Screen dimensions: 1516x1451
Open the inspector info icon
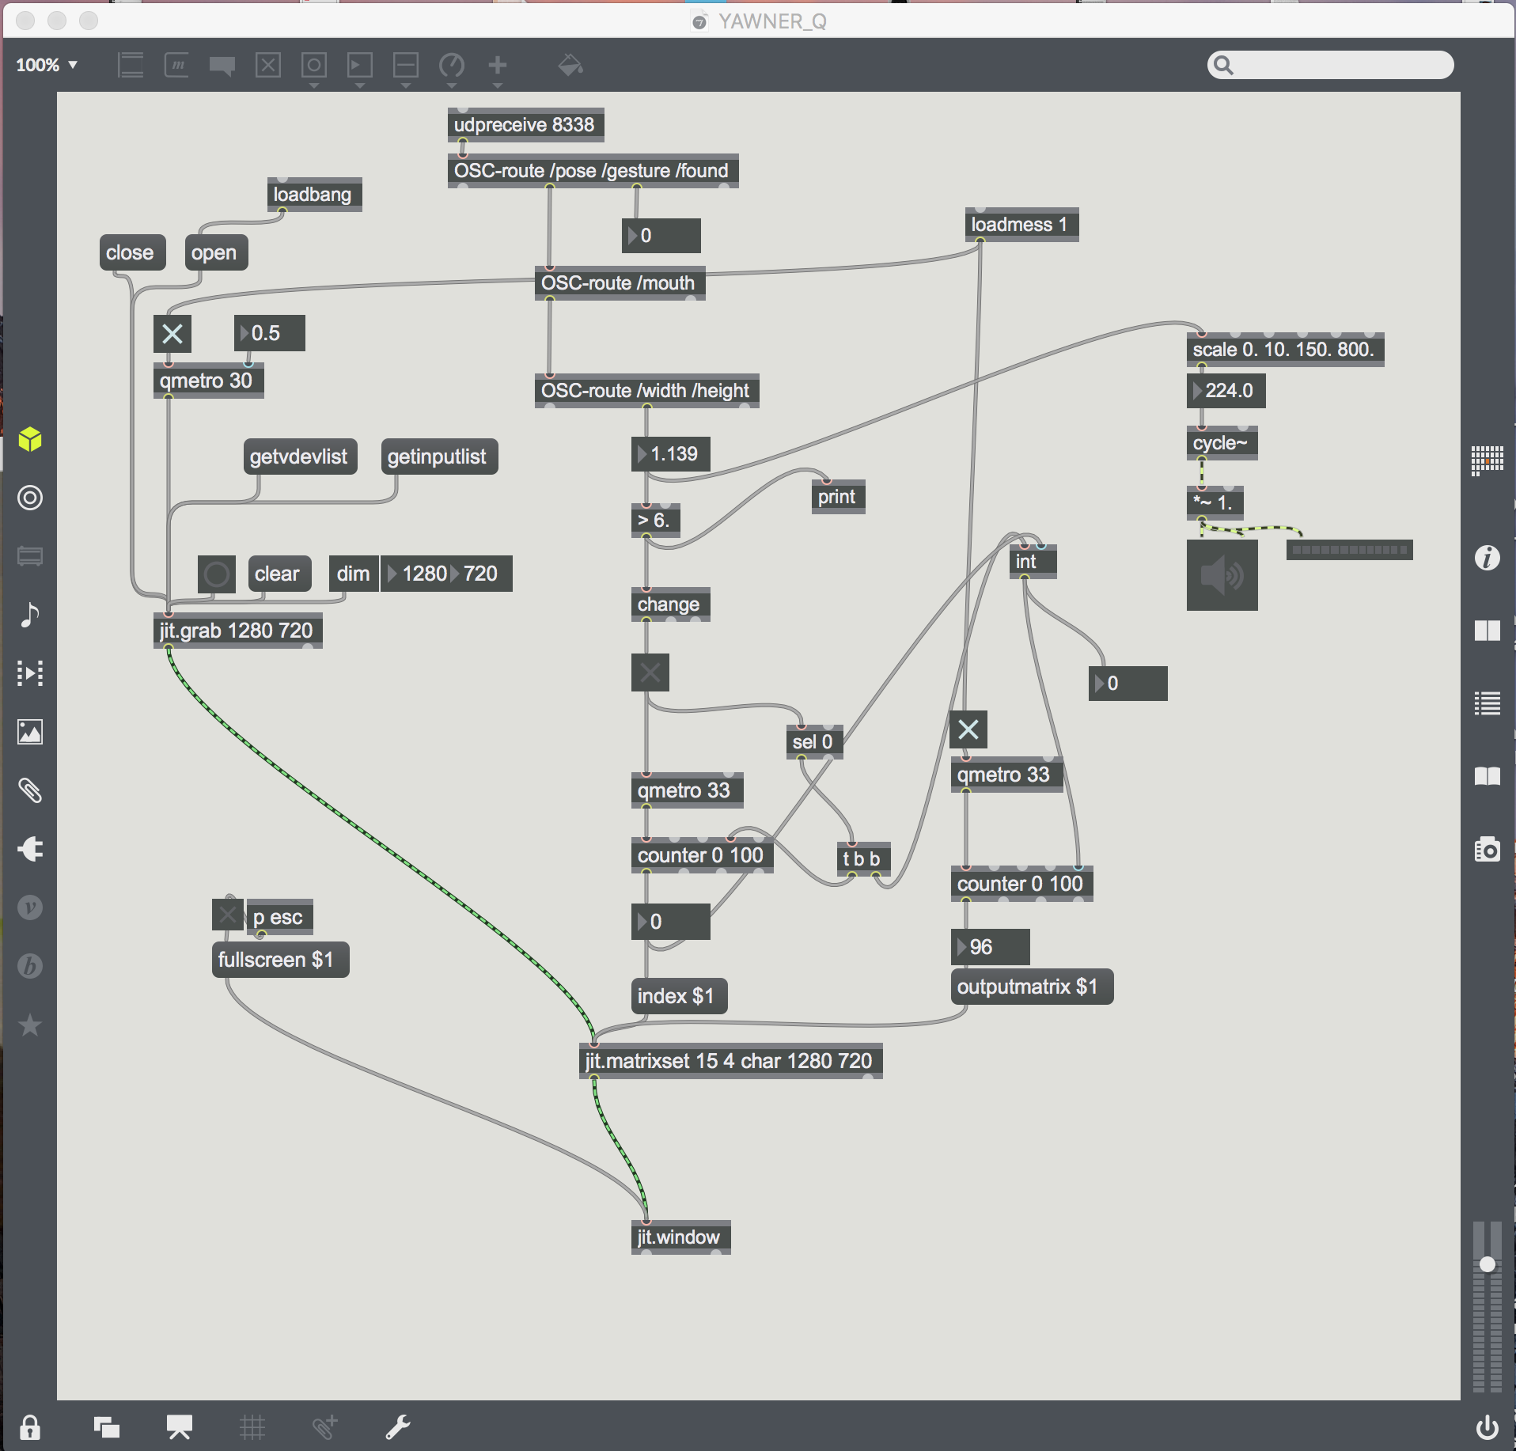coord(1487,558)
